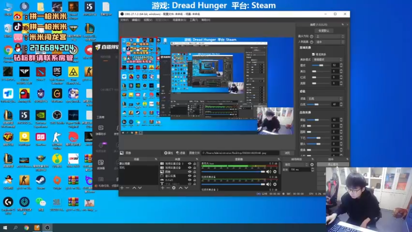Open source settings gear below Sources list
The image size is (412, 232).
click(x=174, y=188)
